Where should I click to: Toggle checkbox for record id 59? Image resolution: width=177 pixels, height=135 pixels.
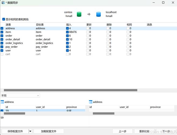point(2,110)
